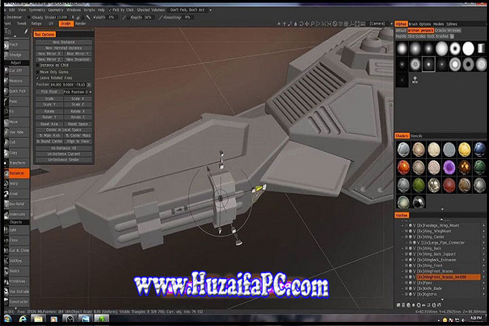Viewport: 489px width, 326px height.
Task: Open the Symmetry menu
Action: [37, 10]
